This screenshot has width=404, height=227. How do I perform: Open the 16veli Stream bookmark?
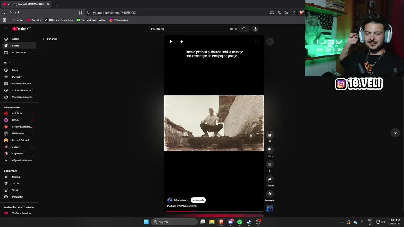pyautogui.click(x=91, y=20)
